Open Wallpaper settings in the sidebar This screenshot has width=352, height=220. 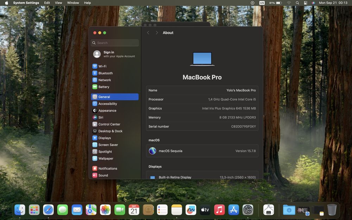coord(115,158)
